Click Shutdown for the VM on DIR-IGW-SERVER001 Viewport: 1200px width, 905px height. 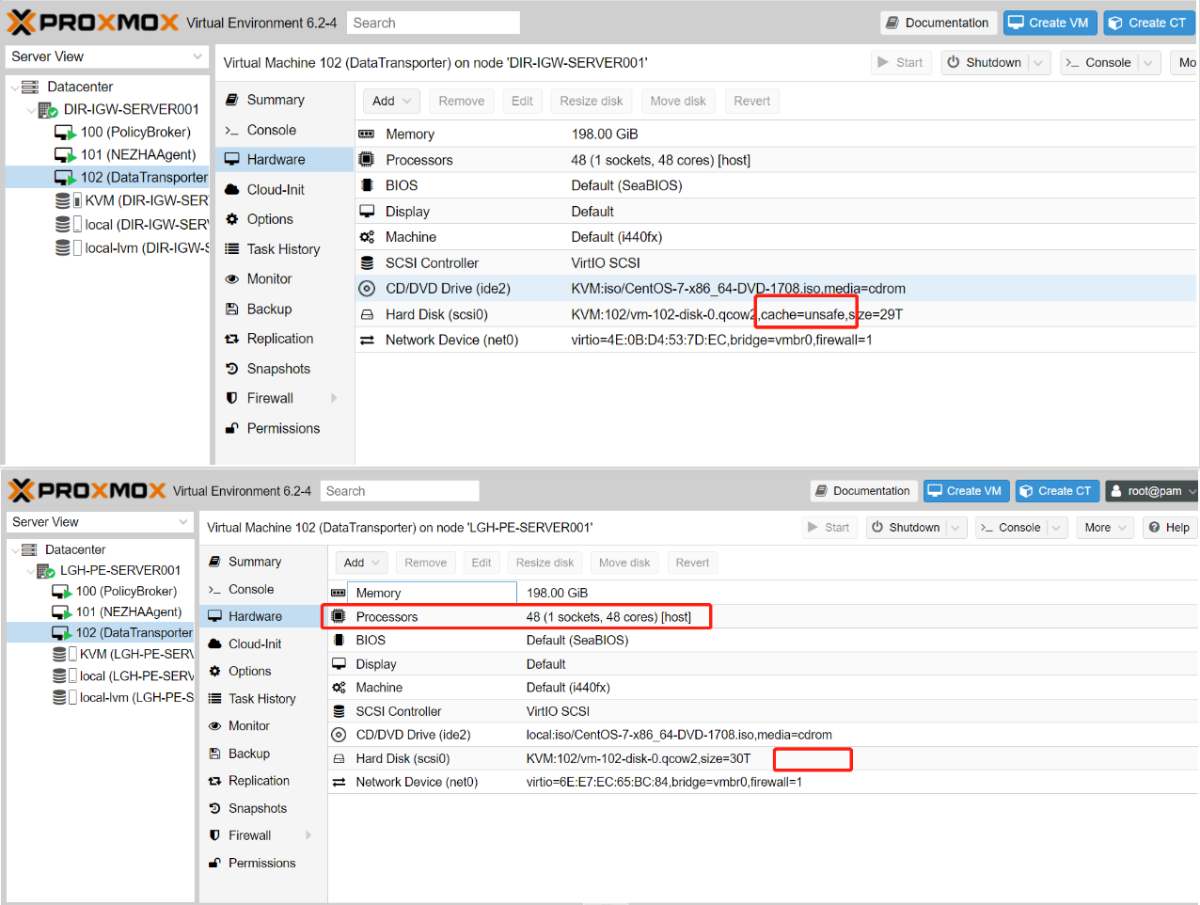pos(984,63)
